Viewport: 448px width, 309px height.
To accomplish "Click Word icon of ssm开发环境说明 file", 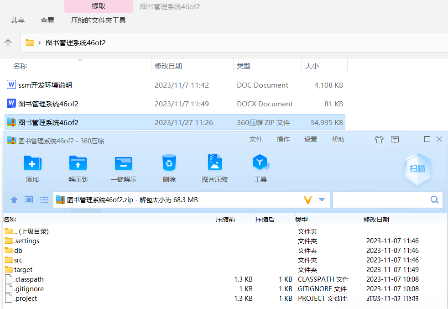I will click(x=11, y=84).
